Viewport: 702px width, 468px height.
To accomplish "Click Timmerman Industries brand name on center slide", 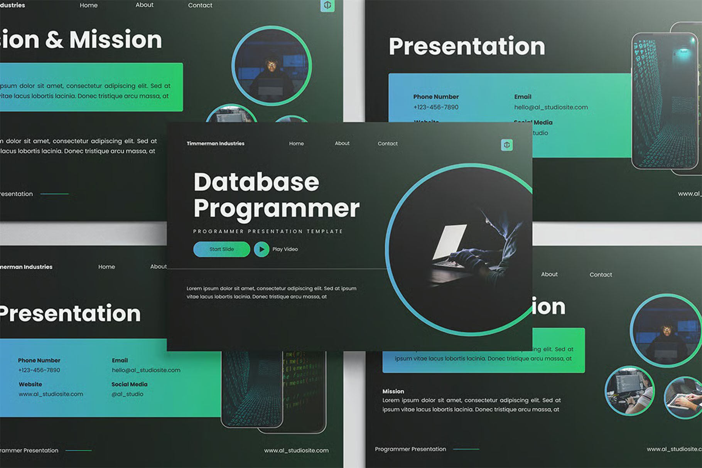I will [215, 143].
